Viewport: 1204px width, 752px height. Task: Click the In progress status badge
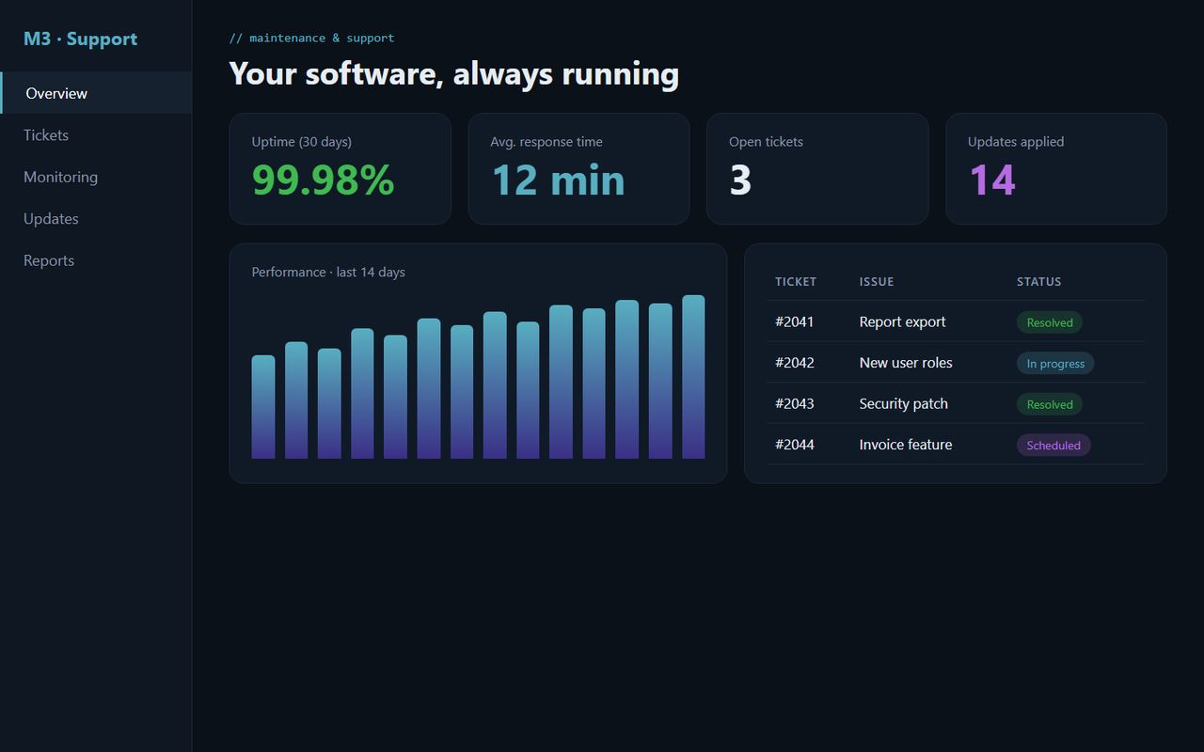(1055, 364)
